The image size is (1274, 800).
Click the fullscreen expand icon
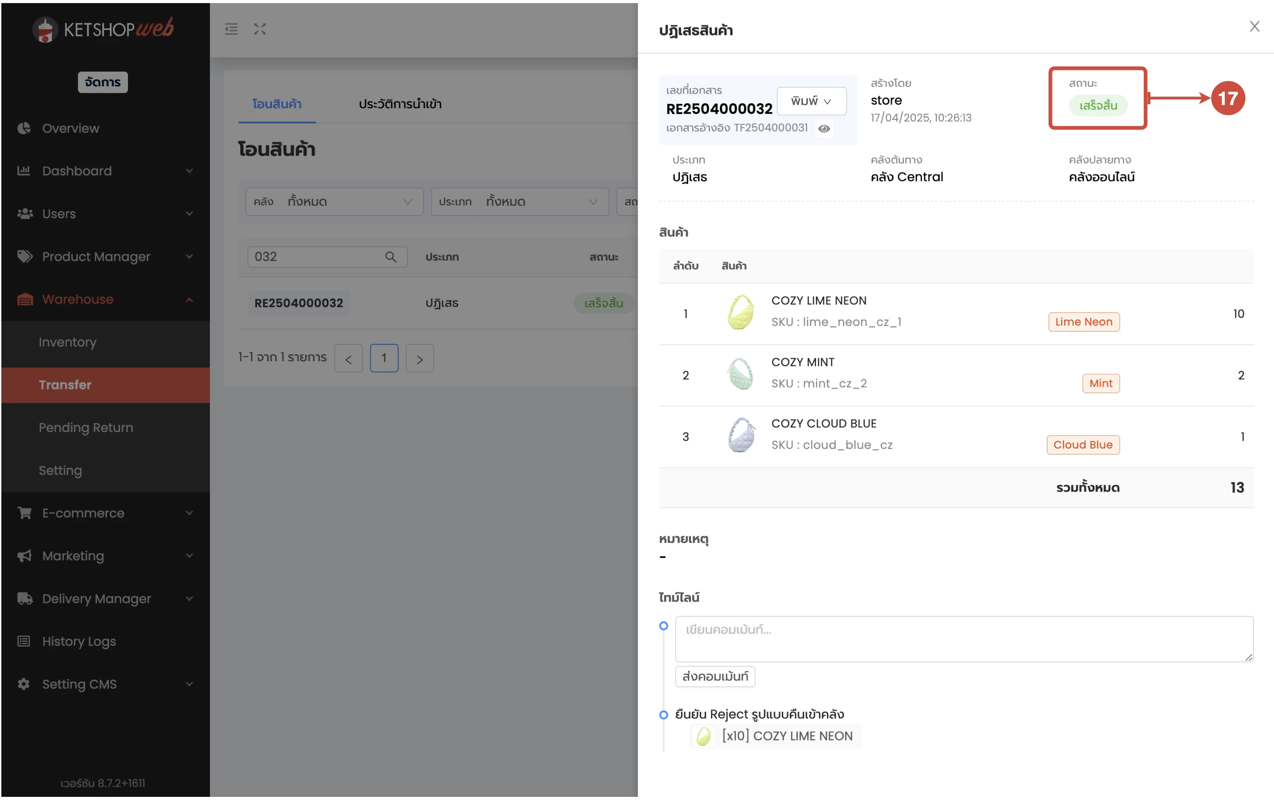pyautogui.click(x=260, y=29)
